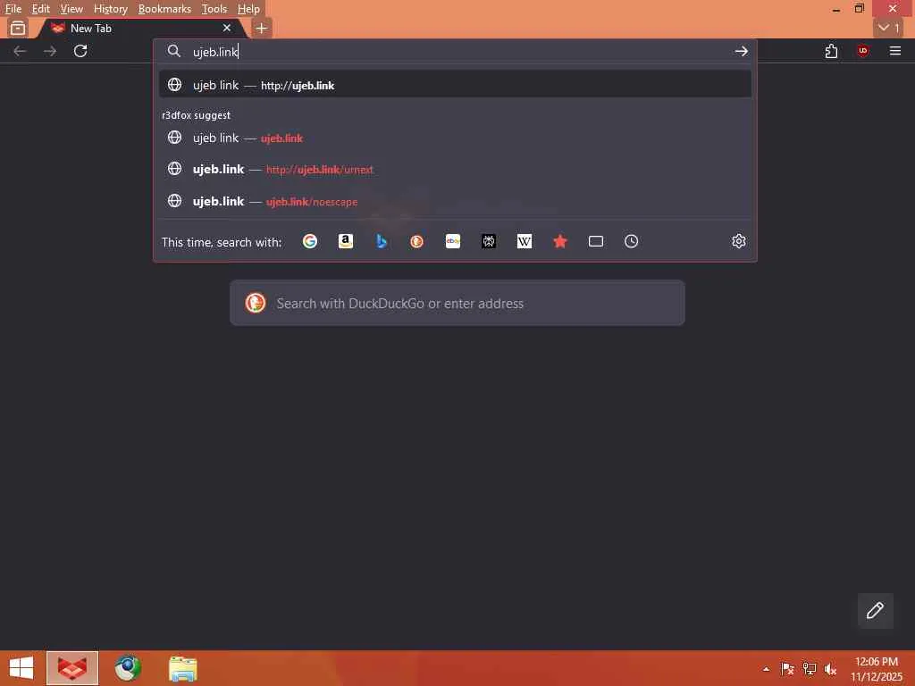Close the New Tab tab
This screenshot has height=686, width=915.
227,28
